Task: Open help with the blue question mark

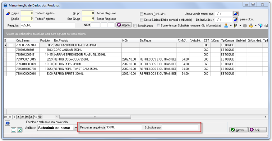Action: (x=8, y=123)
